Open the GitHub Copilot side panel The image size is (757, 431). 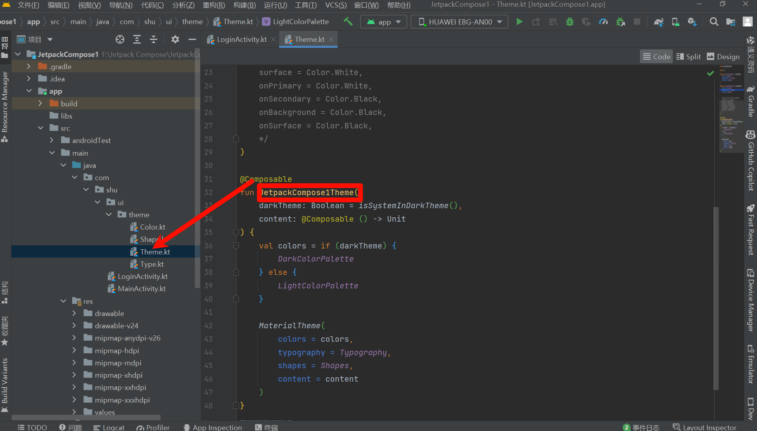click(x=751, y=160)
